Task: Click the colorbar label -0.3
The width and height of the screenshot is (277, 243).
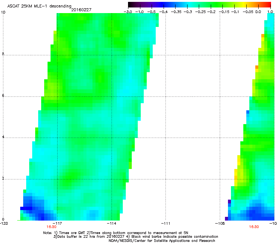Action: 188,12
